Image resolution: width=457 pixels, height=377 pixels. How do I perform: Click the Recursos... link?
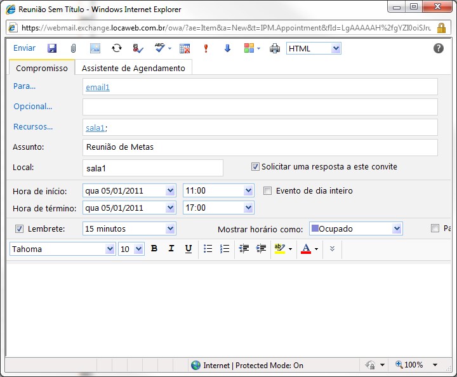click(33, 127)
